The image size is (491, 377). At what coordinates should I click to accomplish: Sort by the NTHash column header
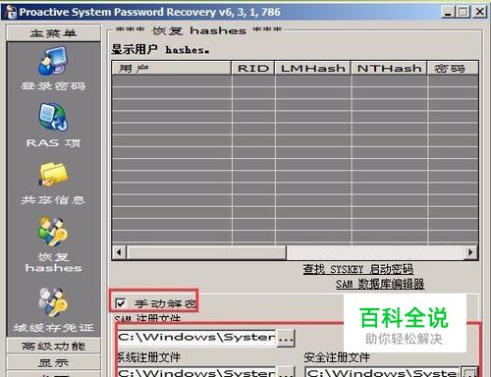[389, 68]
